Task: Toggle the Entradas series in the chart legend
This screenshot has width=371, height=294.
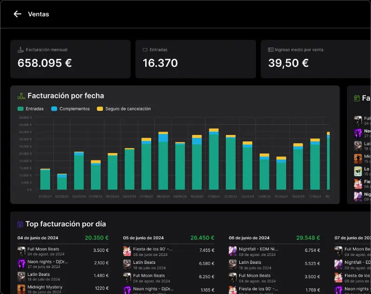Action: (x=35, y=109)
